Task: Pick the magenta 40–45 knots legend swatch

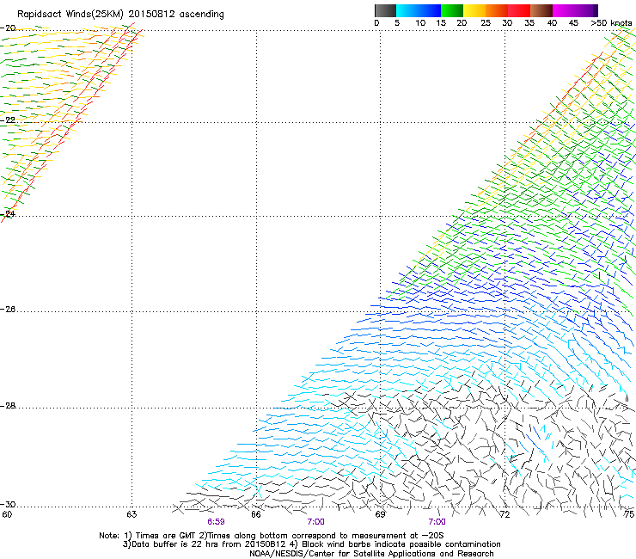Action: tap(564, 10)
